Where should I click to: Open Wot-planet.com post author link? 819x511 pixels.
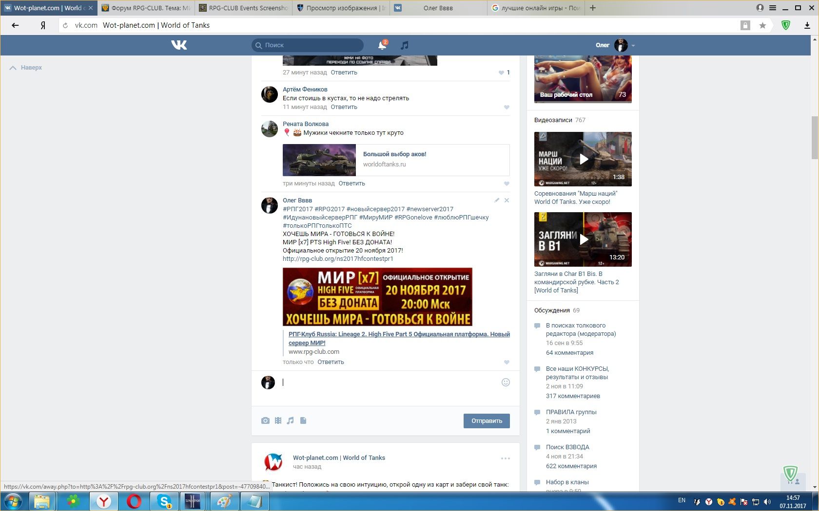click(x=339, y=458)
